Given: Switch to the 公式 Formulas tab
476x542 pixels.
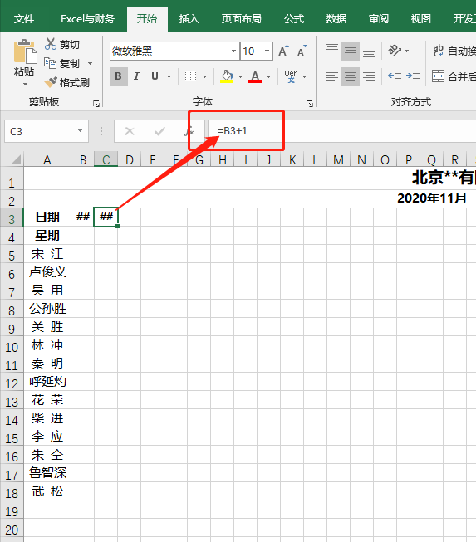Looking at the screenshot, I should coord(294,18).
